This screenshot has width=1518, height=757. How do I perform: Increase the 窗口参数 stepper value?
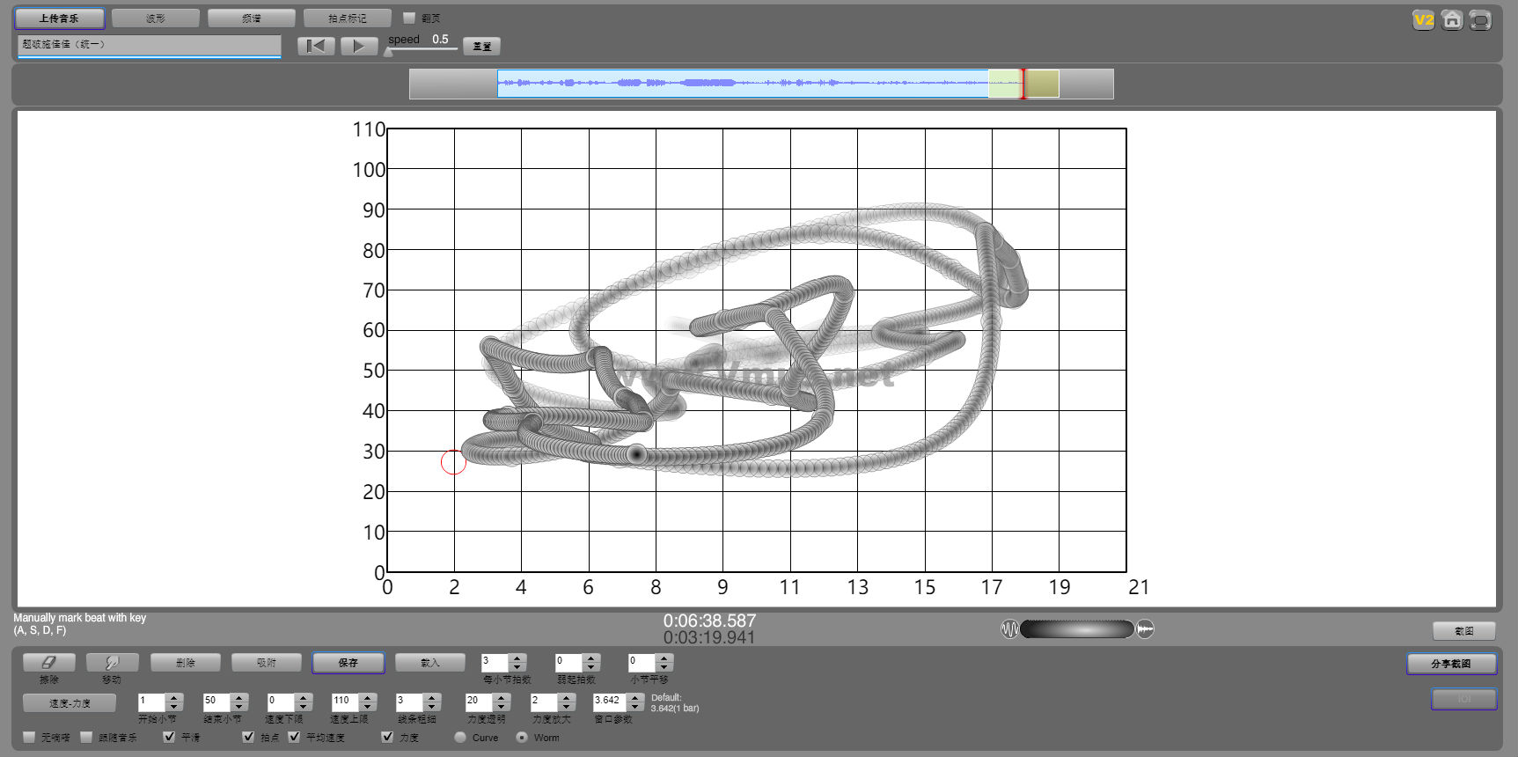[635, 697]
